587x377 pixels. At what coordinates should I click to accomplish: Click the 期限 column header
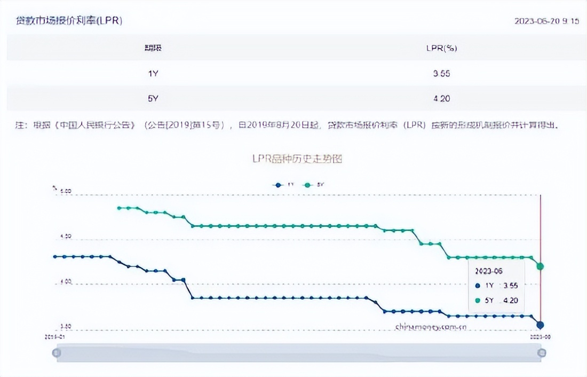click(x=153, y=48)
